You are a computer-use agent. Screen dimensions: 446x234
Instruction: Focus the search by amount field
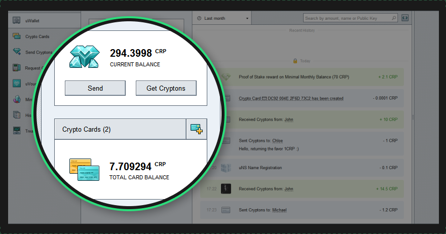click(x=347, y=18)
